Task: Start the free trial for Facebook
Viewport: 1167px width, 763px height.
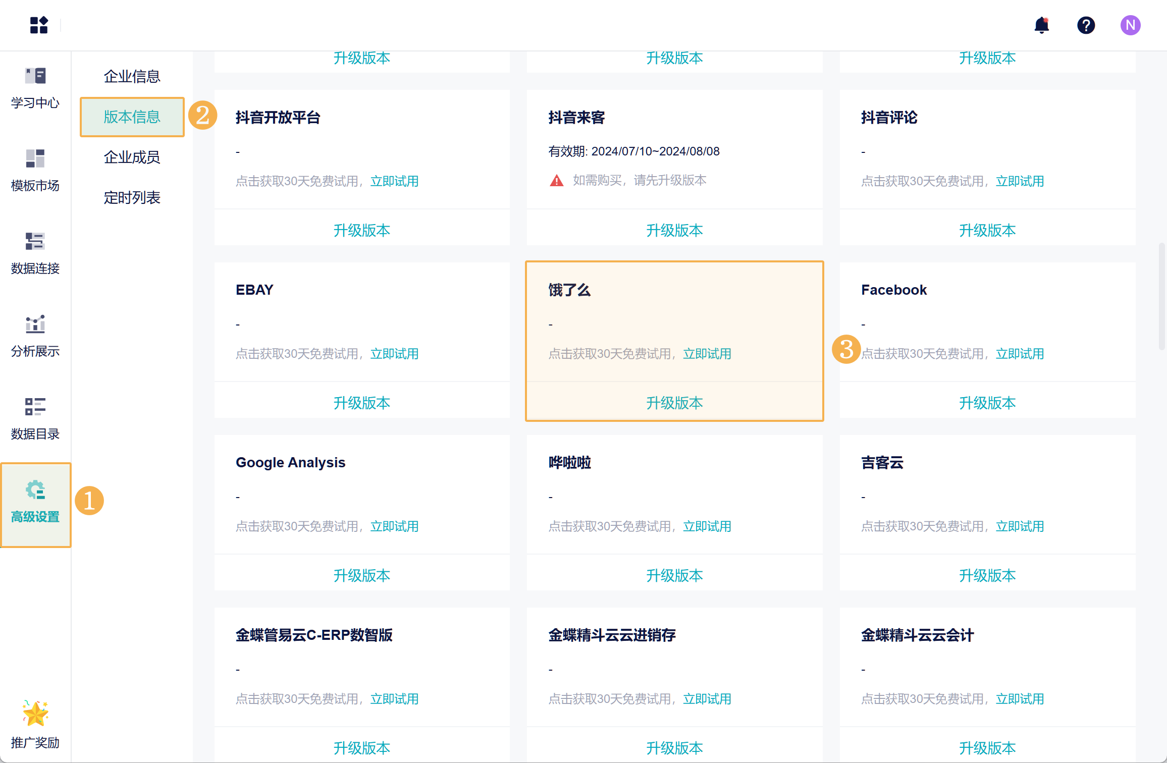Action: click(x=1020, y=354)
